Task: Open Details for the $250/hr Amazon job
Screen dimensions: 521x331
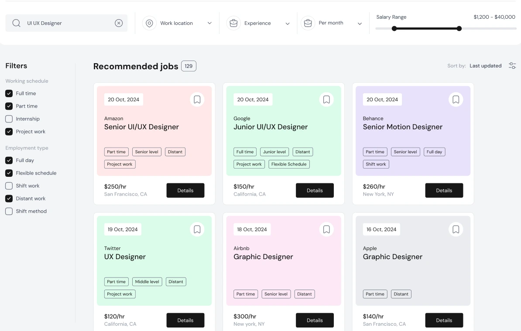Action: (x=185, y=190)
